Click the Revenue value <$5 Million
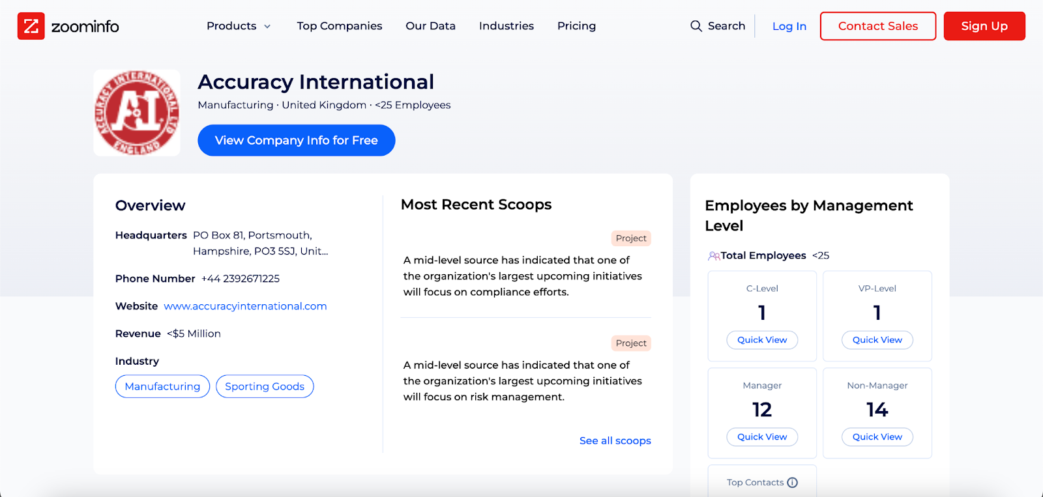The width and height of the screenshot is (1043, 497). click(x=194, y=334)
